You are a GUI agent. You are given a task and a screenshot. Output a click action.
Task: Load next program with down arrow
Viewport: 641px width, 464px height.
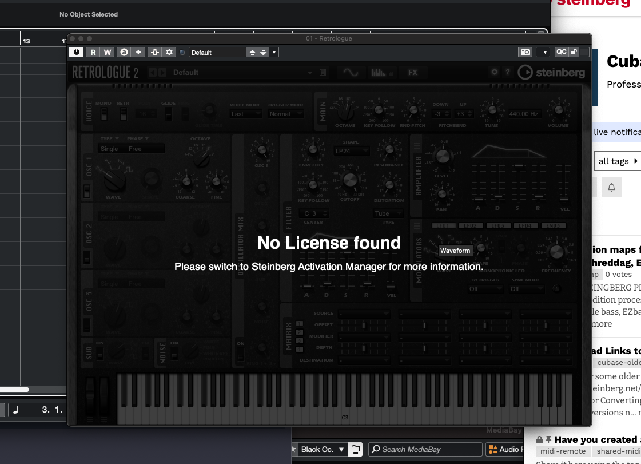pos(263,53)
